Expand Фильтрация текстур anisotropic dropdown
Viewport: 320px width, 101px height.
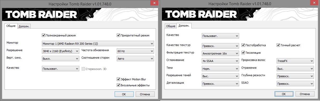coord(220,53)
